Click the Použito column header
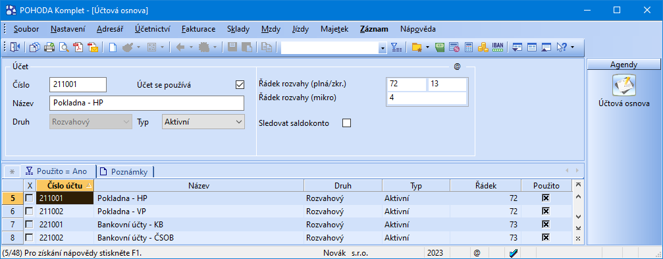663x259 pixels. (546, 185)
